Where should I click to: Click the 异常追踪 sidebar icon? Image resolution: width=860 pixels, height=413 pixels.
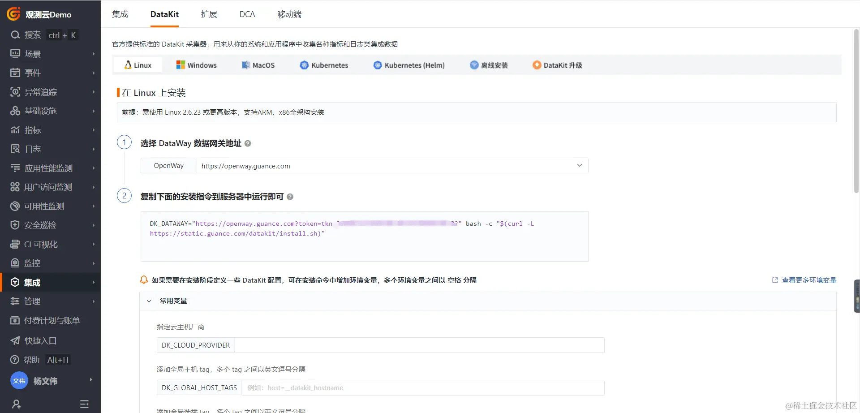click(x=15, y=92)
